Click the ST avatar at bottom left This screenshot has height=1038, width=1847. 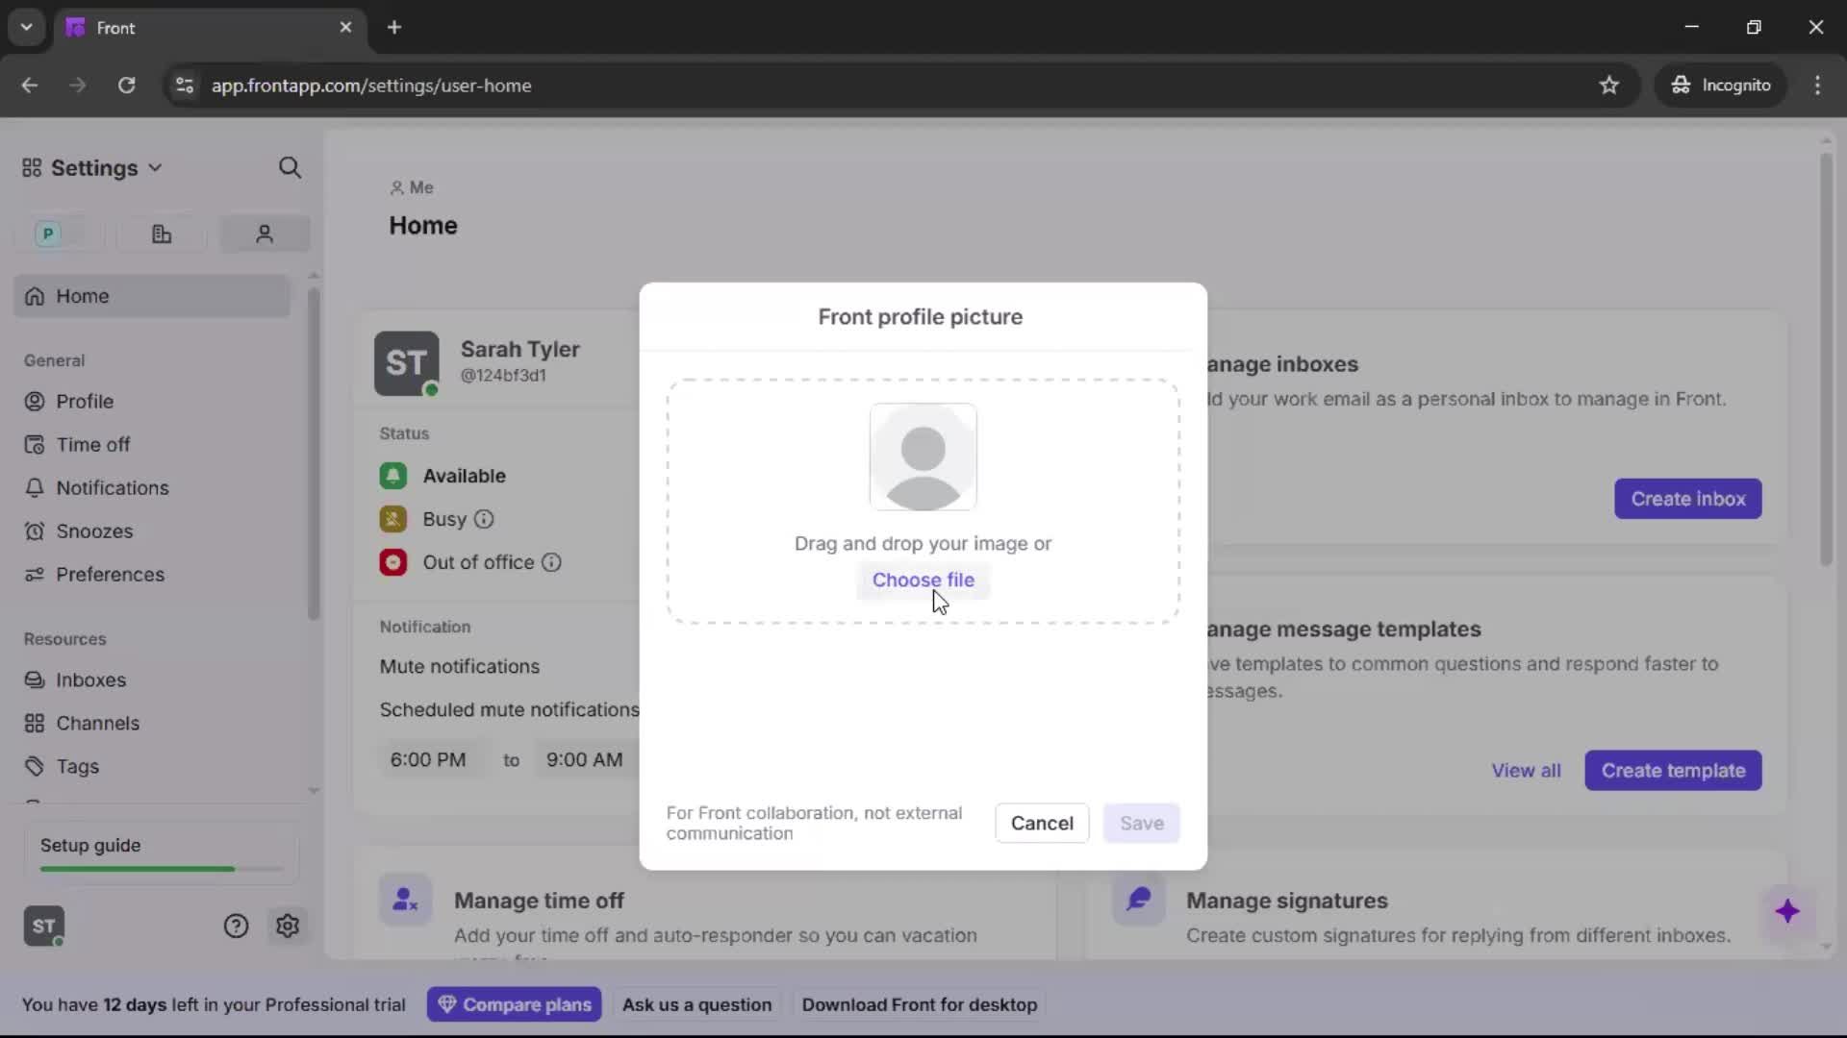43,926
